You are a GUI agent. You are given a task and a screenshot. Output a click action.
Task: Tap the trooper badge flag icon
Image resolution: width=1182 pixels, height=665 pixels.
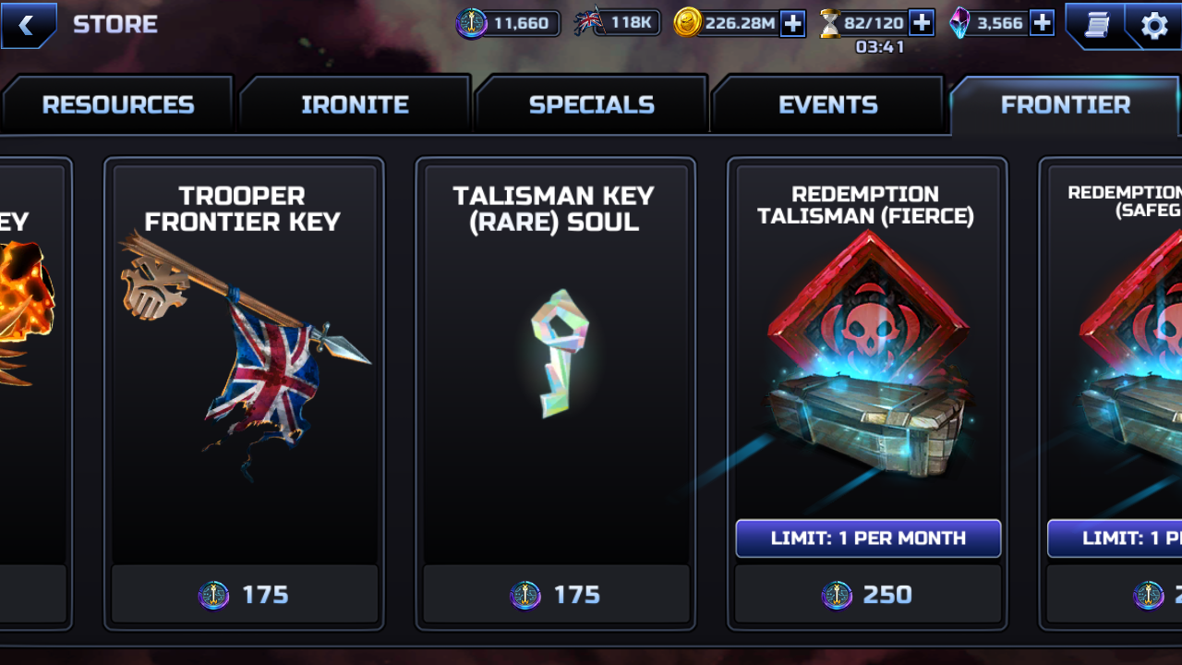click(588, 22)
